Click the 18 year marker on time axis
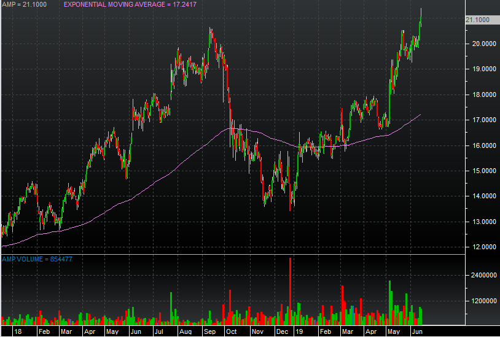This screenshot has width=500, height=337. click(x=17, y=331)
